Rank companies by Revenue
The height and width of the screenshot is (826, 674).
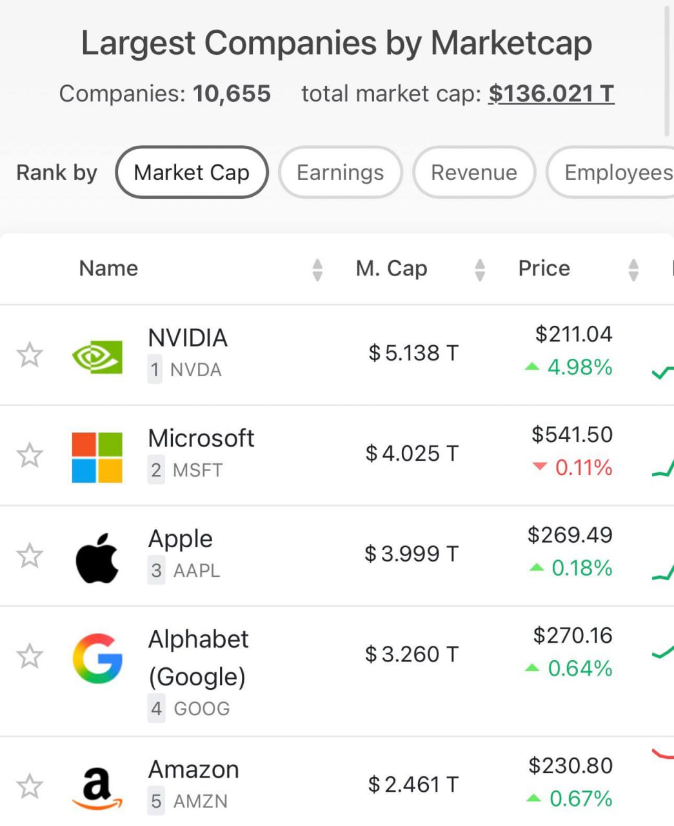[x=474, y=172]
